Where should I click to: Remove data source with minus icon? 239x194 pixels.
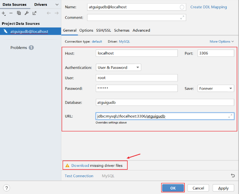tap(11, 13)
